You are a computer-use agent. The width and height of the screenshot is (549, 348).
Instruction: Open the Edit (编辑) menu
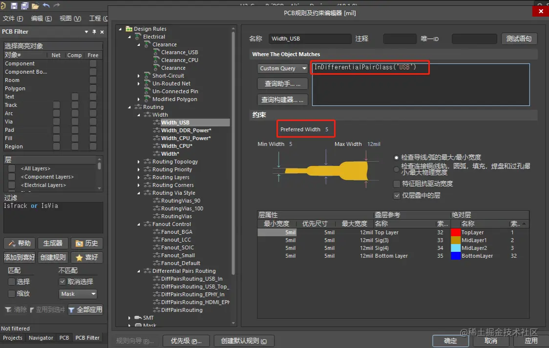[x=42, y=19]
